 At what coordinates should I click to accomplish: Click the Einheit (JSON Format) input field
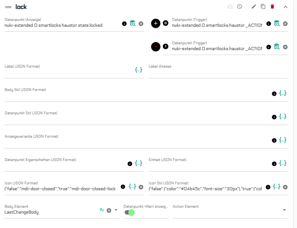[209, 167]
